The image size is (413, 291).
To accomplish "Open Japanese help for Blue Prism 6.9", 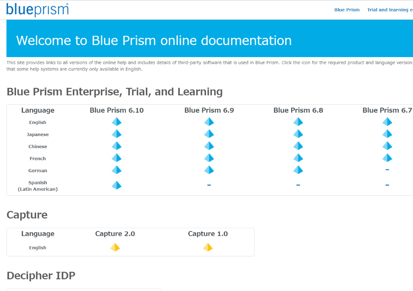I will point(209,134).
